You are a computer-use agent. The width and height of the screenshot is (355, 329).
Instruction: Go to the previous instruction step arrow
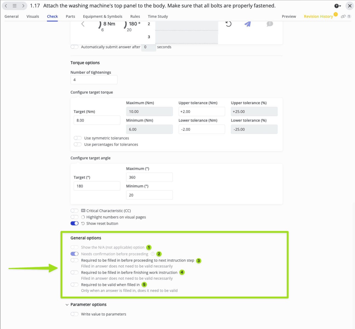point(6,6)
